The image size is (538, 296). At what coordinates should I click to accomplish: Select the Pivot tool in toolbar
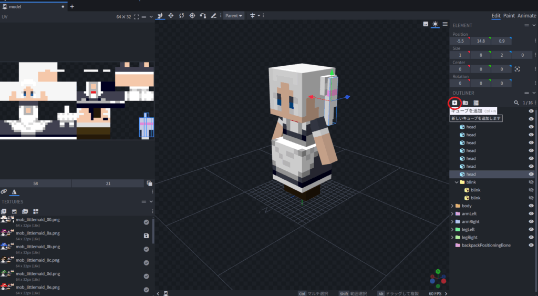pyautogui.click(x=192, y=16)
